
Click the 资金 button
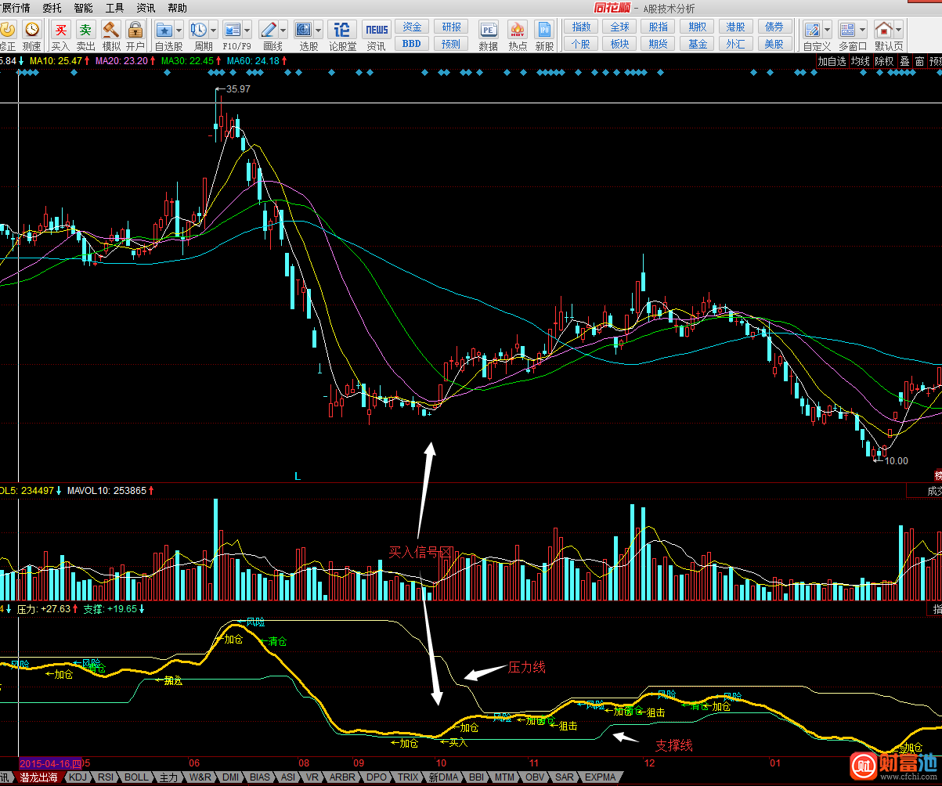pyautogui.click(x=412, y=27)
